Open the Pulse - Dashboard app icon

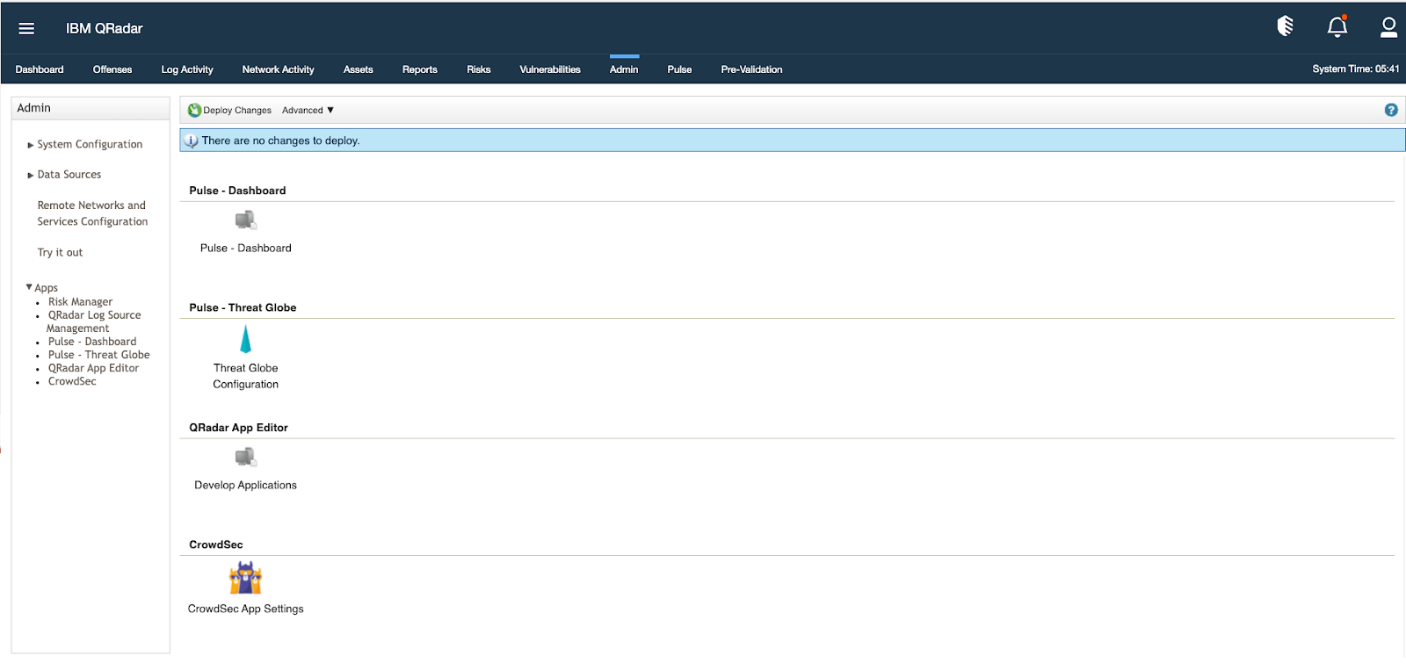click(x=245, y=220)
